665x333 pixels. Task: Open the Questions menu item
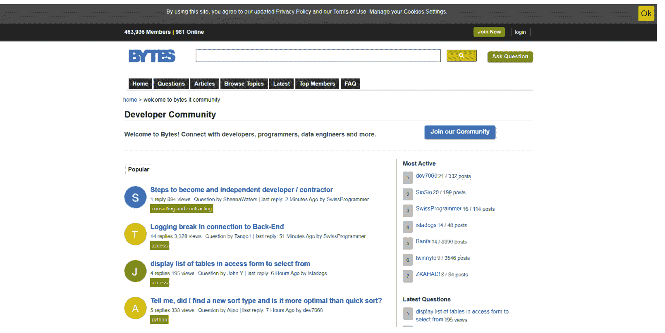(x=171, y=84)
